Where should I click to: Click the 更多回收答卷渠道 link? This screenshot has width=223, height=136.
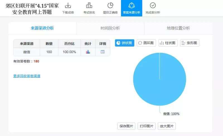tap(27, 76)
